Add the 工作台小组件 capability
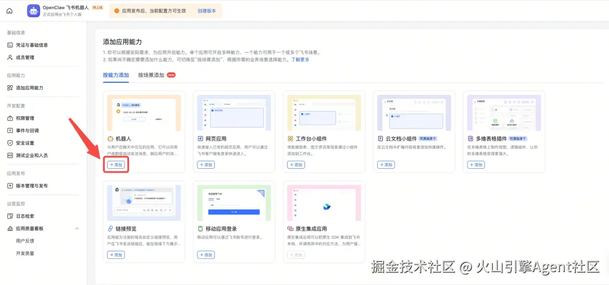Screen dimensions: 609x285 (296, 165)
